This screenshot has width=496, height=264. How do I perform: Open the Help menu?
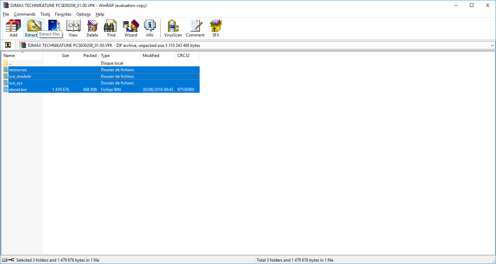100,14
